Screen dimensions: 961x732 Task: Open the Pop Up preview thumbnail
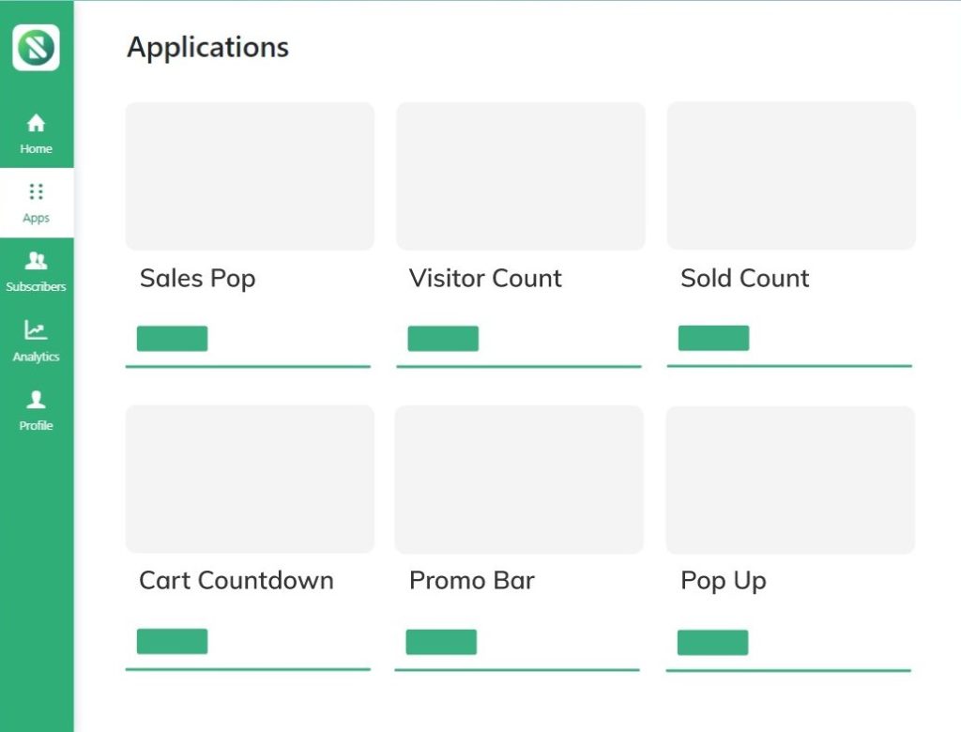point(790,480)
